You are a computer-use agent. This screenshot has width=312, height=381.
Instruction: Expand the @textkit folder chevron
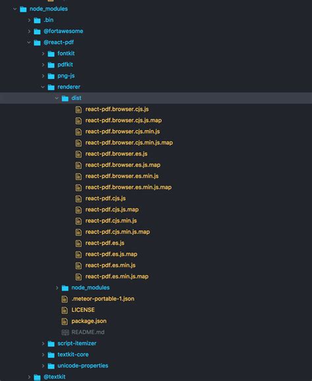click(29, 377)
